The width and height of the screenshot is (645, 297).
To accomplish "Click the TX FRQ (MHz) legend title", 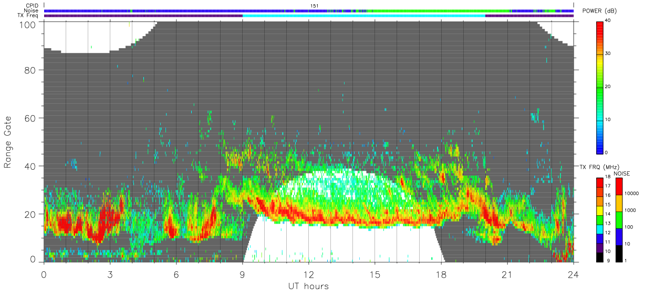I will pos(599,167).
